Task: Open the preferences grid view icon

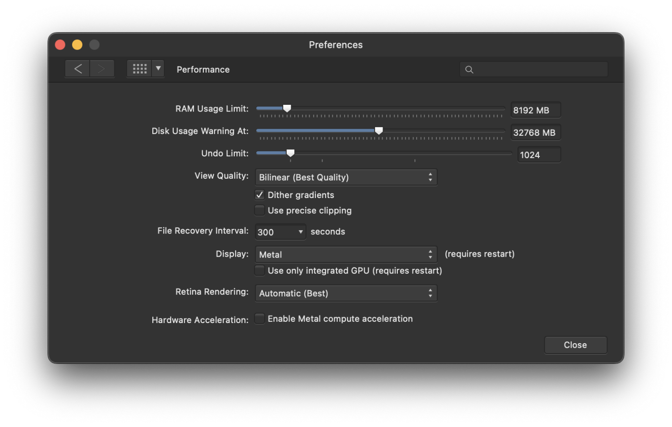Action: point(139,69)
